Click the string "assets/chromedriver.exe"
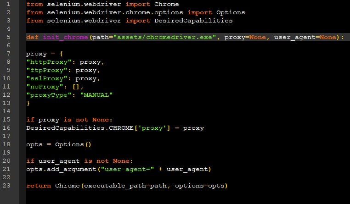 (x=165, y=37)
